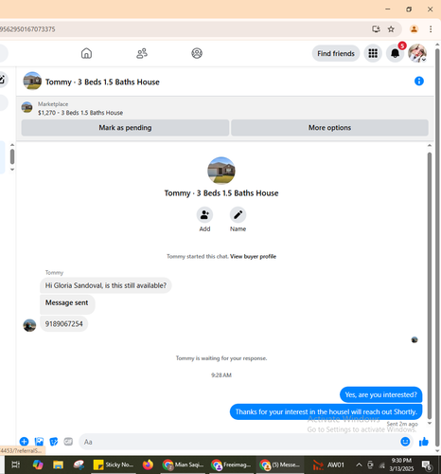Bookmark this page with the star icon
The image size is (441, 474).
click(x=391, y=29)
